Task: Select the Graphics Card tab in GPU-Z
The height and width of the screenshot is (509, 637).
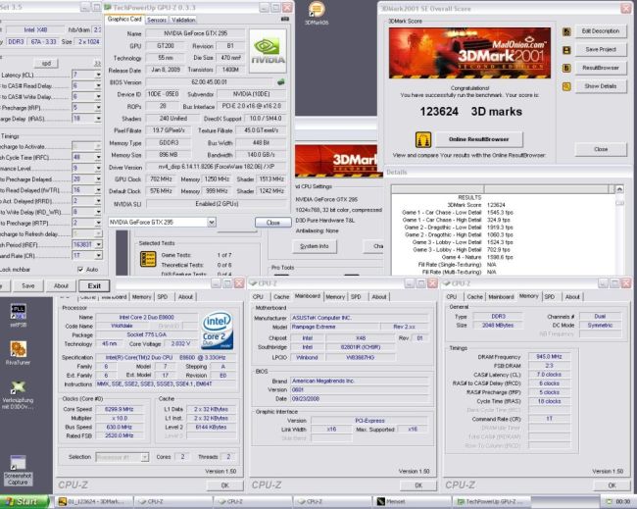Action: tap(124, 19)
